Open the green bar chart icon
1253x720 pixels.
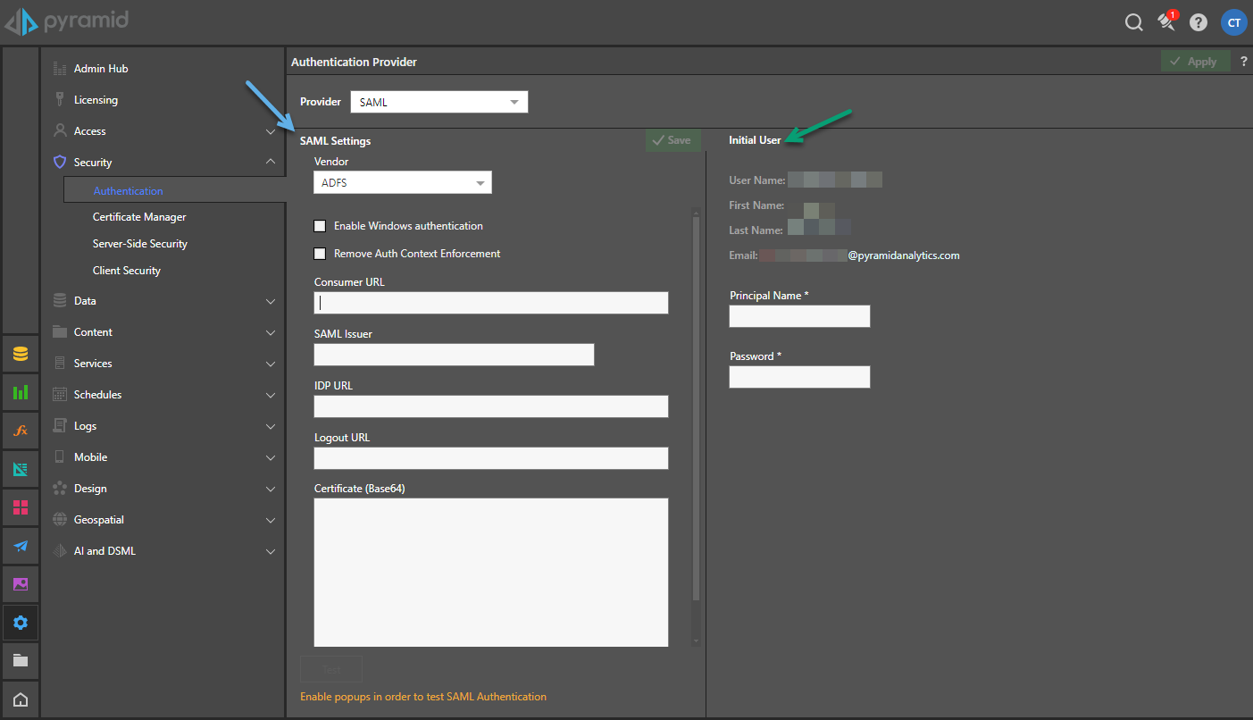tap(21, 392)
